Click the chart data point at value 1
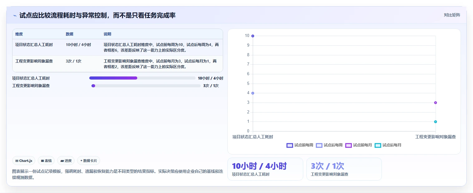 (x=435, y=122)
